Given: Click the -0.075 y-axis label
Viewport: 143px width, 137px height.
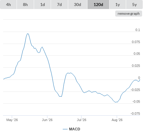Looking at the screenshot, I should click(135, 114).
